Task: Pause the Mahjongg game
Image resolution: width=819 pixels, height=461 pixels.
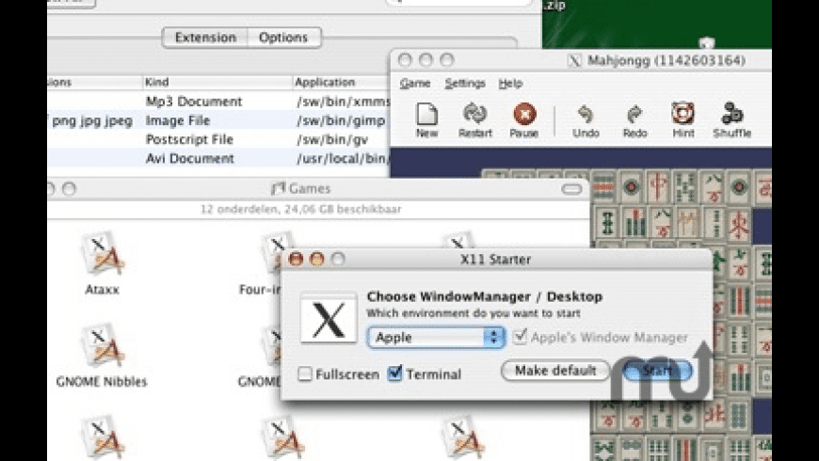Action: click(x=524, y=120)
